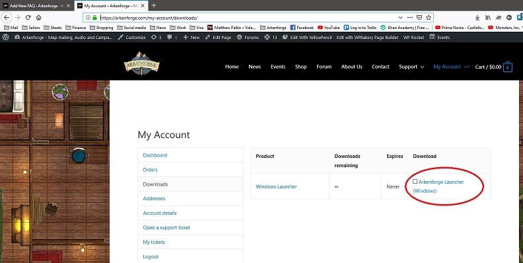Click New in WordPress admin bar
Viewport: 523px width, 263px height.
(x=192, y=38)
